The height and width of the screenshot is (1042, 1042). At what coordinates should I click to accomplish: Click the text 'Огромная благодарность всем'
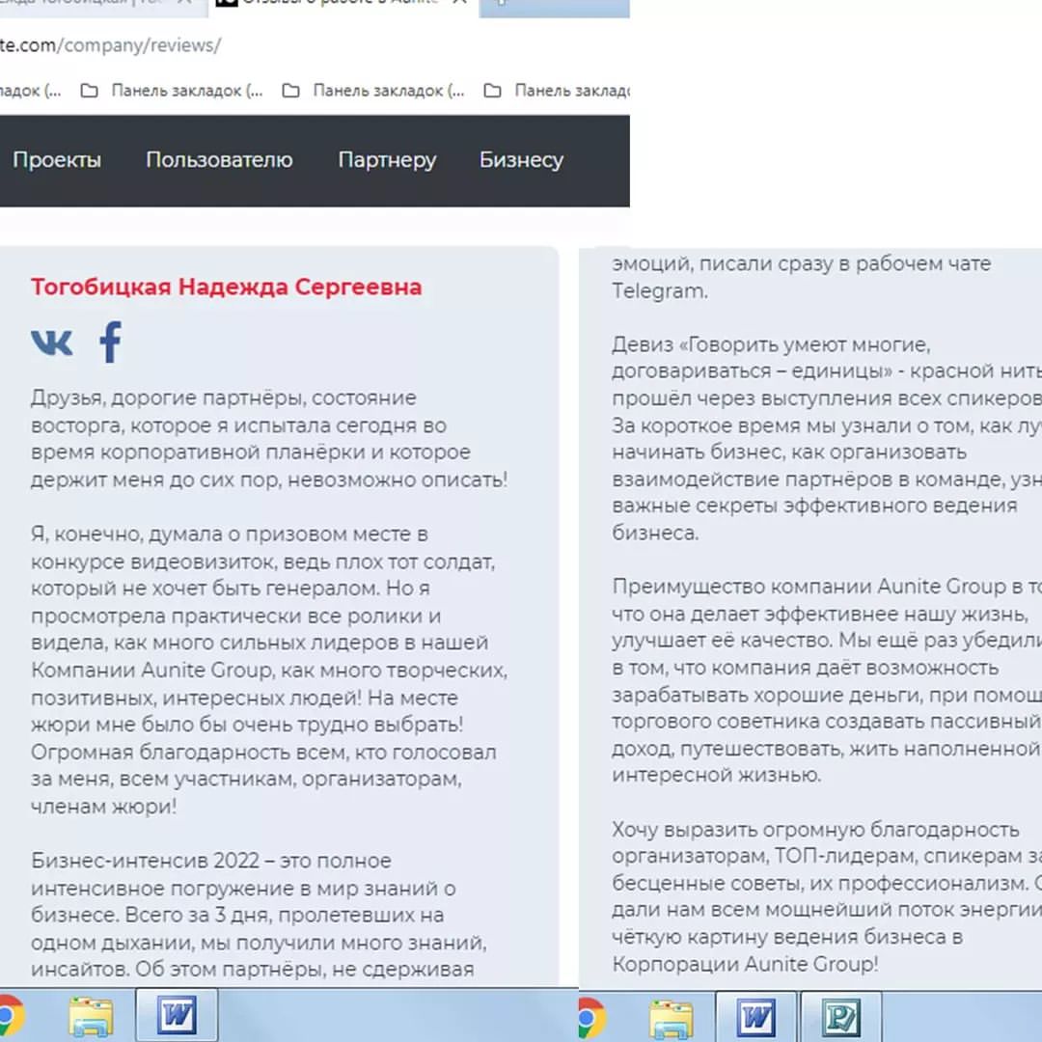188,753
